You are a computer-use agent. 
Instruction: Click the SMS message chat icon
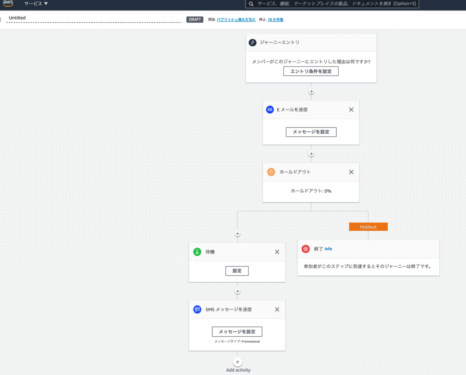[197, 310]
